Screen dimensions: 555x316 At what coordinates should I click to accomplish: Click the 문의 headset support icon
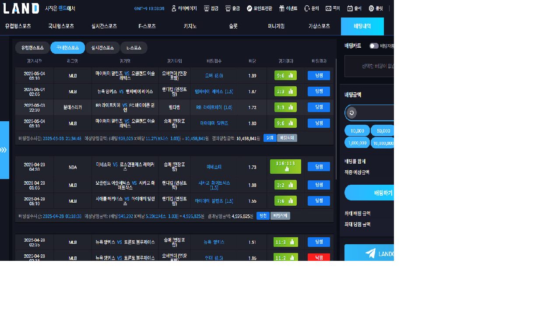tap(307, 8)
